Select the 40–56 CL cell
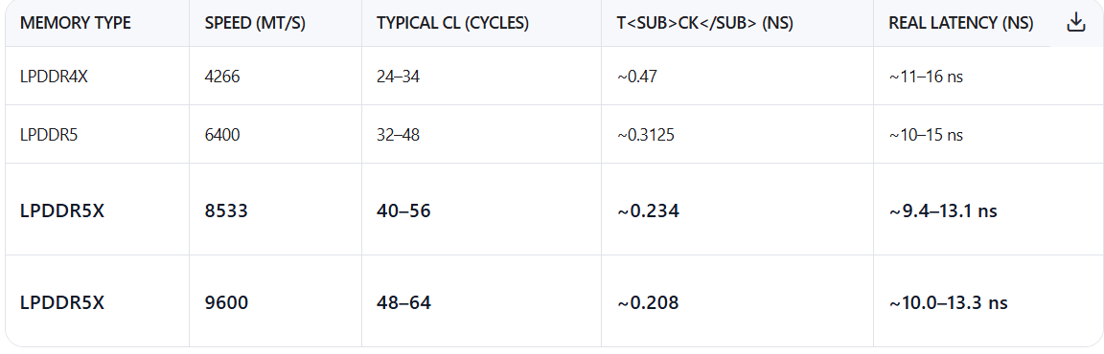Viewport: 1104px width, 354px height. (403, 210)
